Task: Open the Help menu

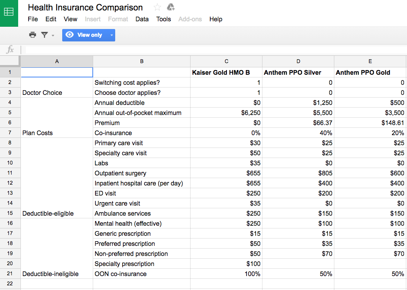Action: pyautogui.click(x=216, y=19)
